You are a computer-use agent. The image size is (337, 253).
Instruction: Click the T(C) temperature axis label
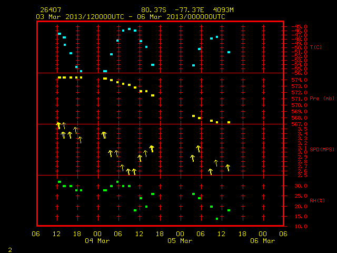click(x=316, y=47)
